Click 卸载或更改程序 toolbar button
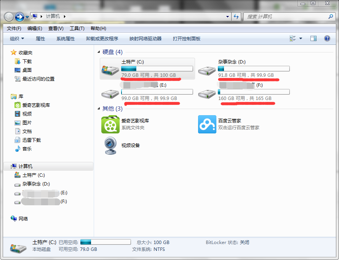This screenshot has height=260, width=339. [x=102, y=39]
